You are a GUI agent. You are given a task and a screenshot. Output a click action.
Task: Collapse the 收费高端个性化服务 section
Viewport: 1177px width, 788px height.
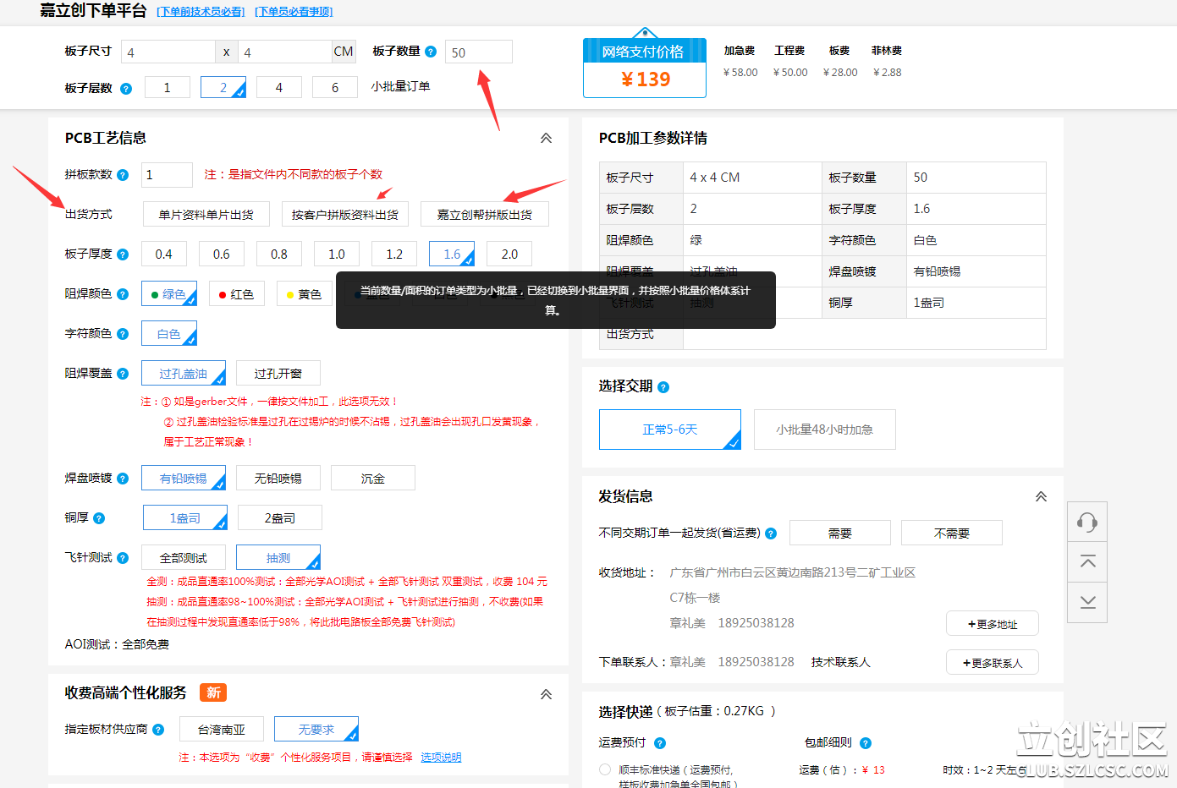coord(546,694)
